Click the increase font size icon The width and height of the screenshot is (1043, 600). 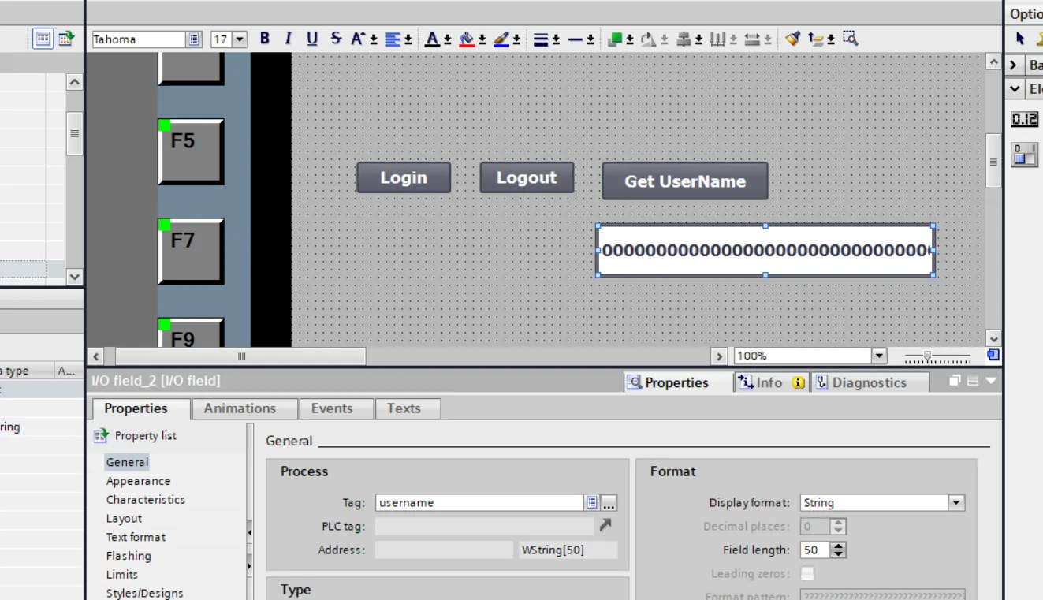[359, 39]
